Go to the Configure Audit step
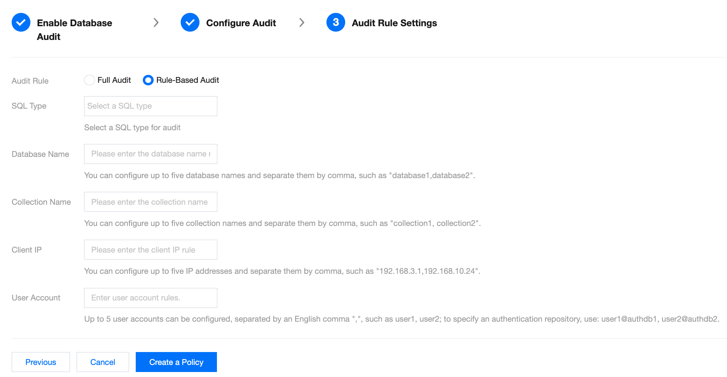Screen dimensions: 727x377 [241, 23]
